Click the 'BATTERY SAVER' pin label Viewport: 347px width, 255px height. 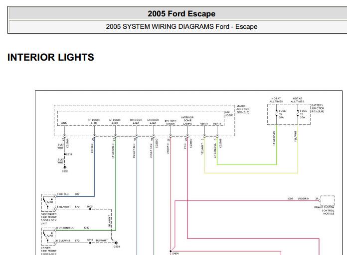tap(171, 122)
